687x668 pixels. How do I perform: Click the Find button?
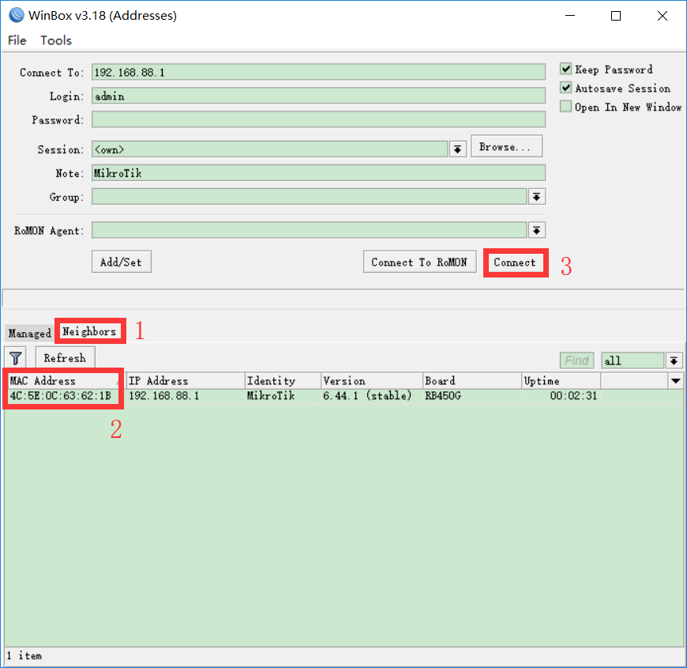(x=576, y=360)
